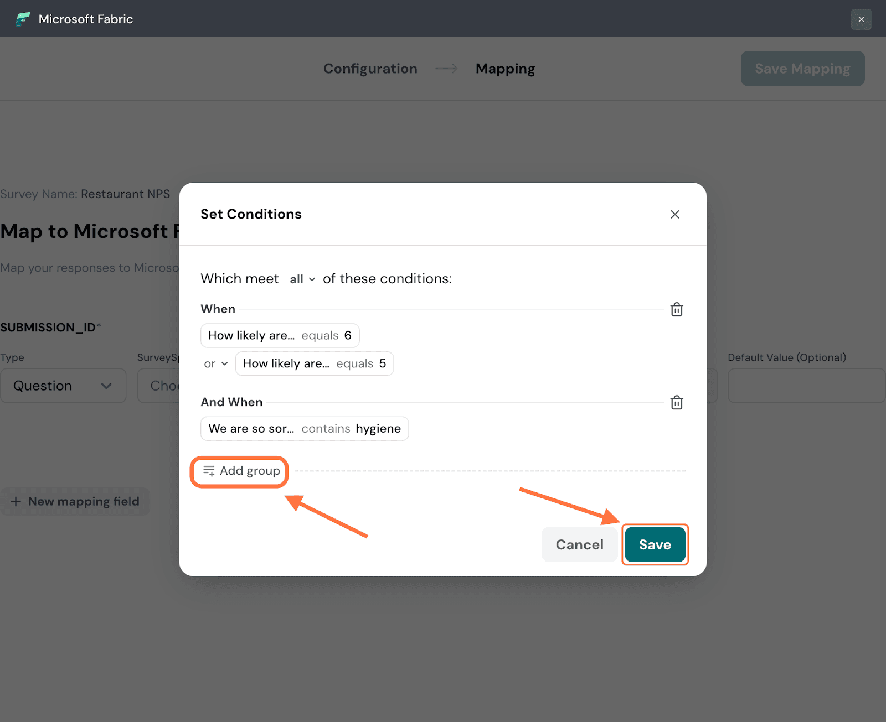Click the Default Value input field
Viewport: 886px width, 722px height.
(806, 386)
